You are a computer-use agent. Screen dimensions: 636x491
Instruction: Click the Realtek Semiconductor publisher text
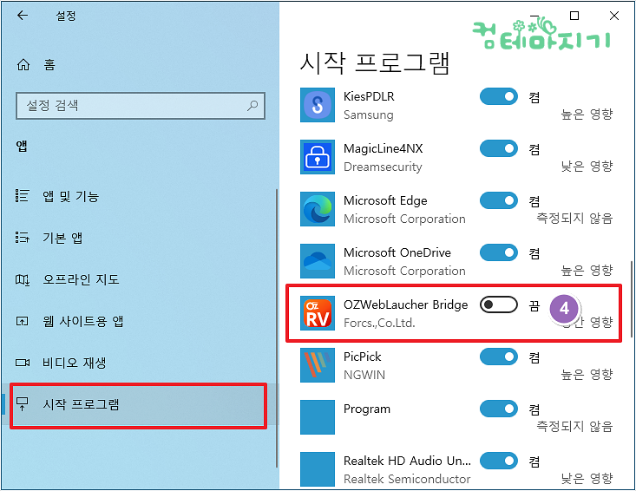pyautogui.click(x=407, y=479)
